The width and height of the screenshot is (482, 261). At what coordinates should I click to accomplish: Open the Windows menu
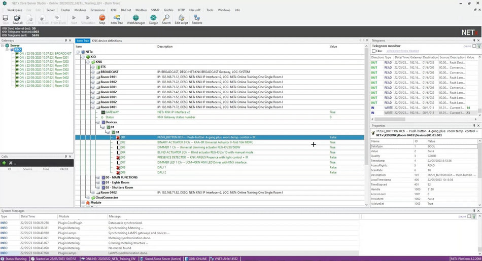coord(224,10)
